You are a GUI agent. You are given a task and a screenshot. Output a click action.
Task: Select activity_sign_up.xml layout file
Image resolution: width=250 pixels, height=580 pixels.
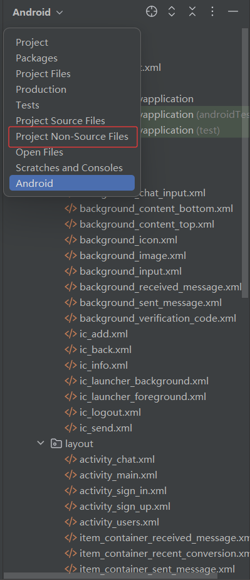point(125,507)
